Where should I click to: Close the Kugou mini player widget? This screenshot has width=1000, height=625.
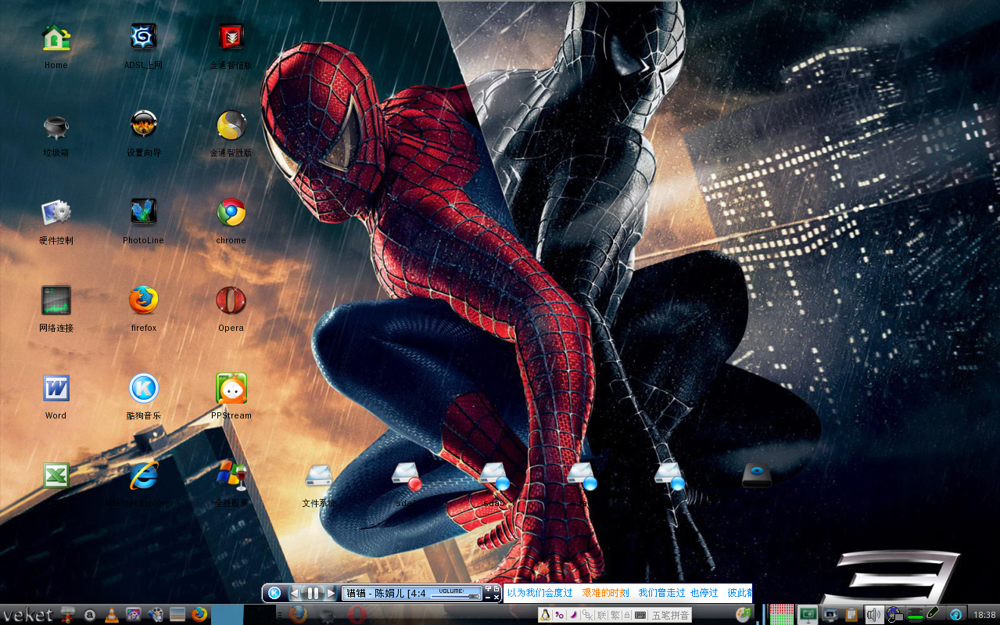coord(496,598)
